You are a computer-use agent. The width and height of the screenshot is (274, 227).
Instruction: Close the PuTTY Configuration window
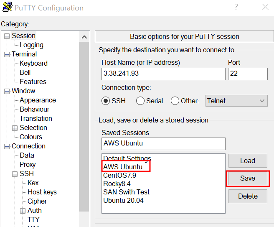point(265,7)
